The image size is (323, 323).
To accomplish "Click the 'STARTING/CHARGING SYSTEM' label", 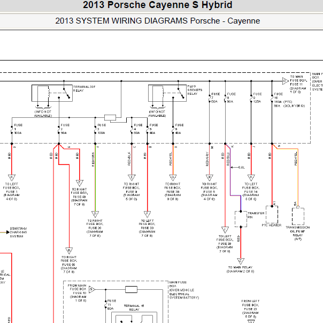I will (x=18, y=232).
